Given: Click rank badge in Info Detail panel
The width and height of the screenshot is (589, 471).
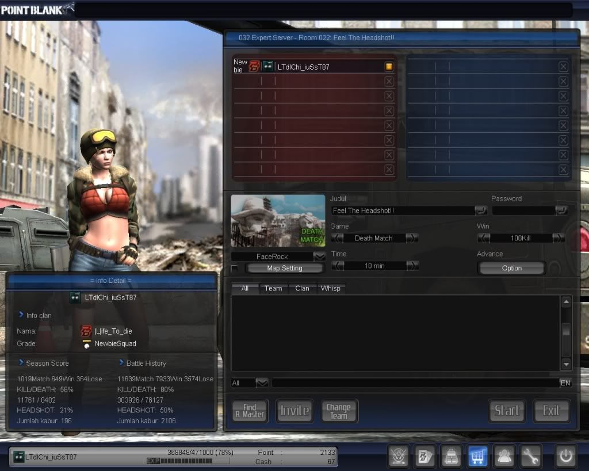Looking at the screenshot, I should pos(75,297).
